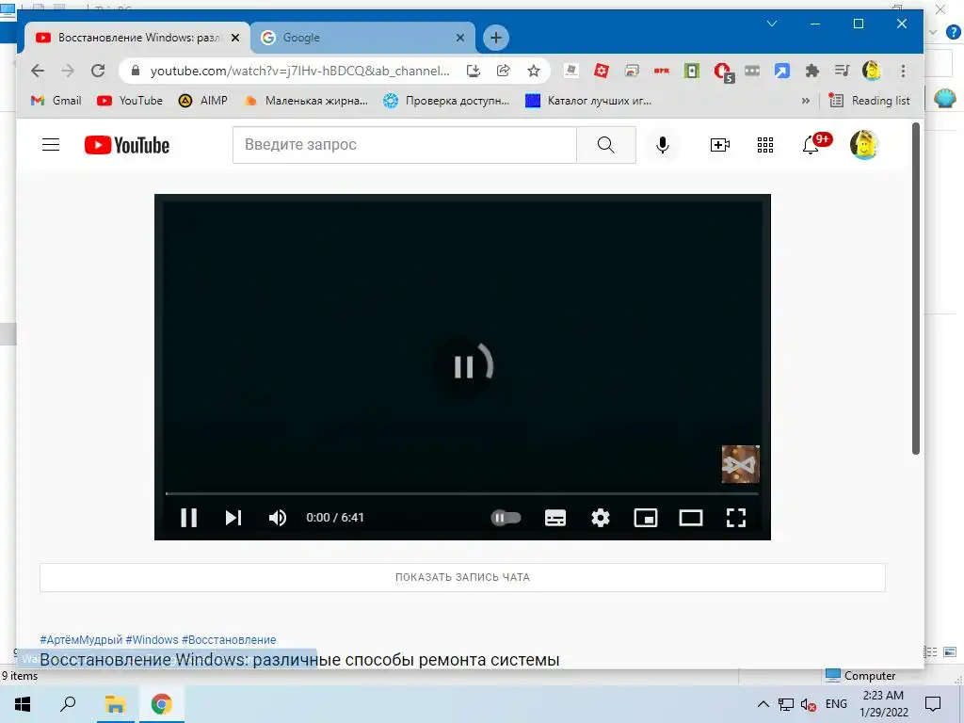The height and width of the screenshot is (723, 964).
Task: Open the red extension with badge 5
Action: coord(723,72)
